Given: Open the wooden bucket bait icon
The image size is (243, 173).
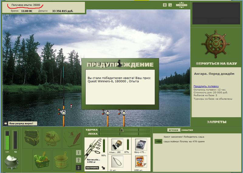Looking at the screenshot, I should (x=62, y=160).
